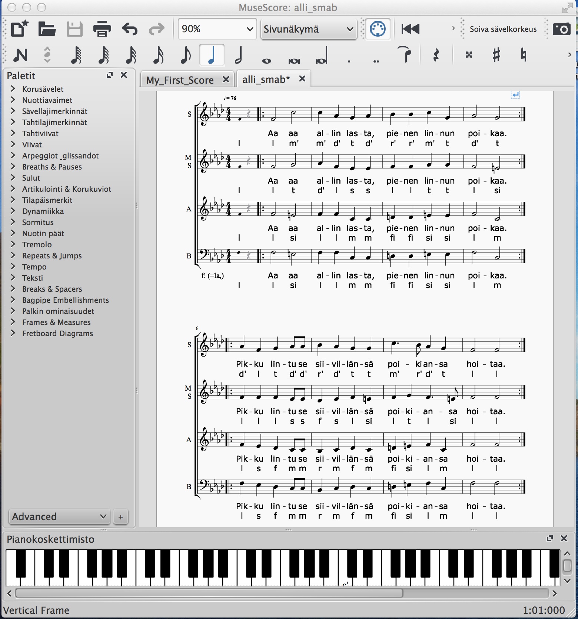Open the 90% zoom dropdown
Viewport: 578px width, 619px height.
click(217, 29)
